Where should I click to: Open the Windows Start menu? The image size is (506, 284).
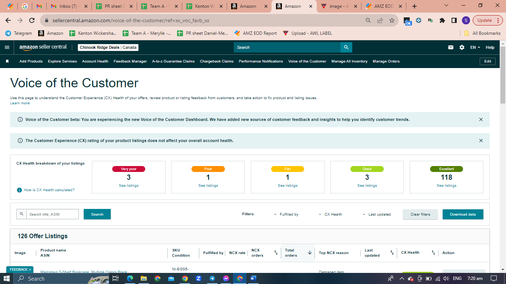point(7,278)
